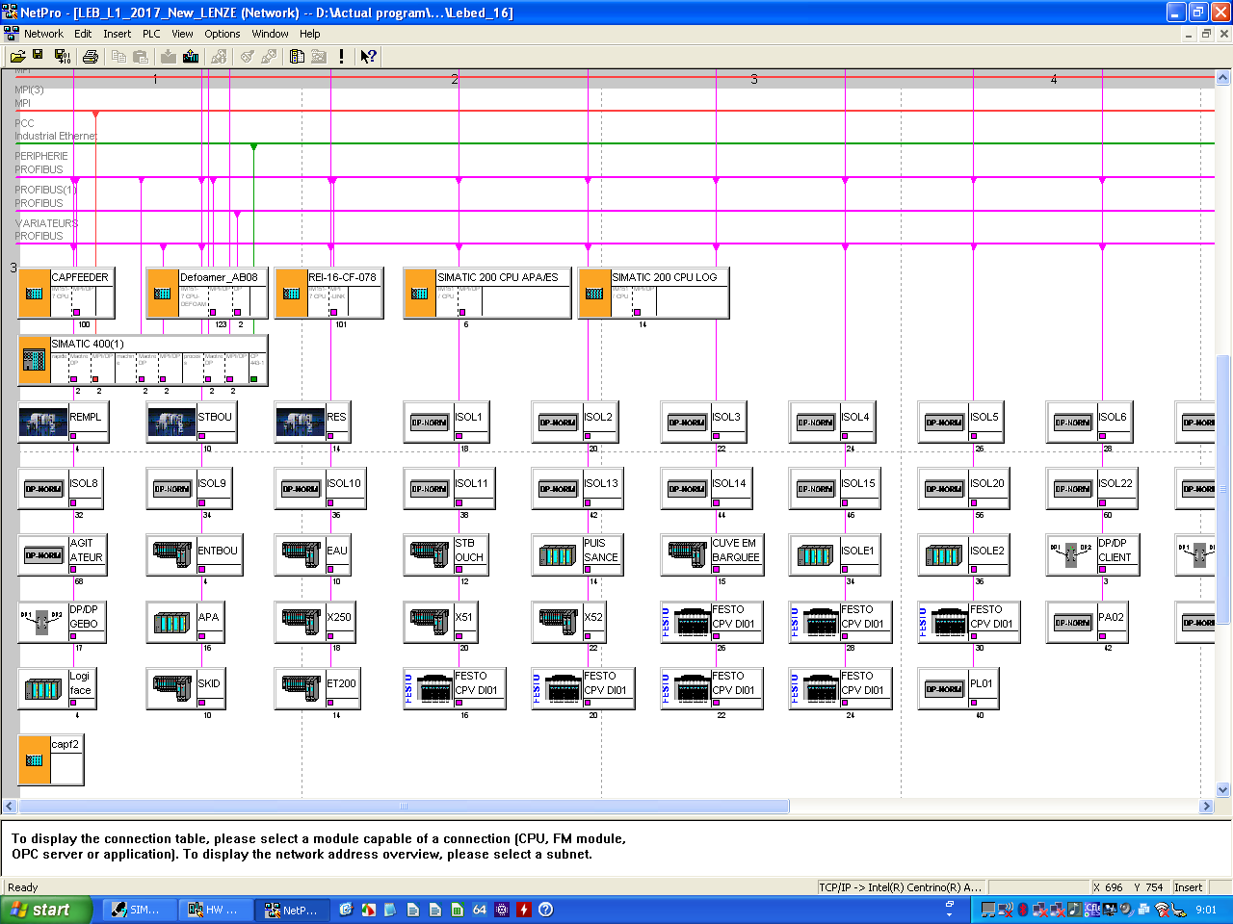Select the PUIS SANCE module icon

coord(558,554)
